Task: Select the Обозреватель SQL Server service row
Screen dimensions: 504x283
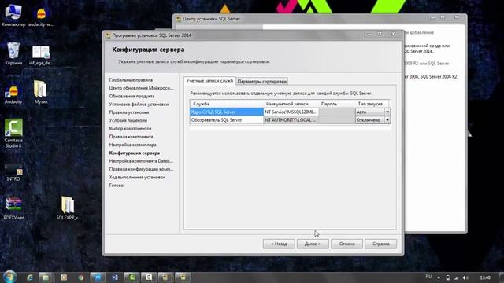Action: click(226, 120)
